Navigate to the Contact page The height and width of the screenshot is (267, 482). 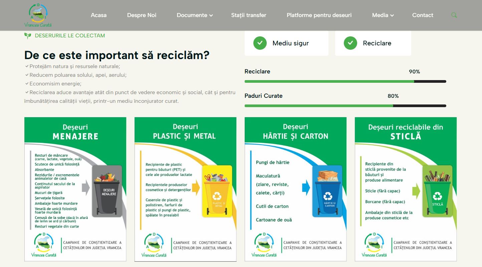pyautogui.click(x=423, y=15)
